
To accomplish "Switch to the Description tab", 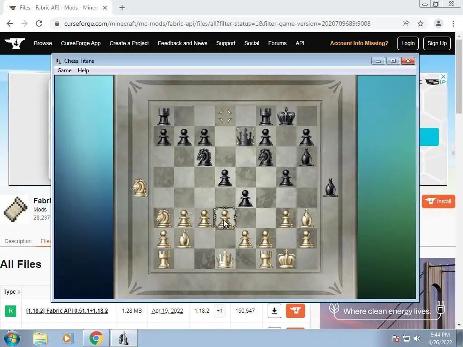I will point(18,241).
